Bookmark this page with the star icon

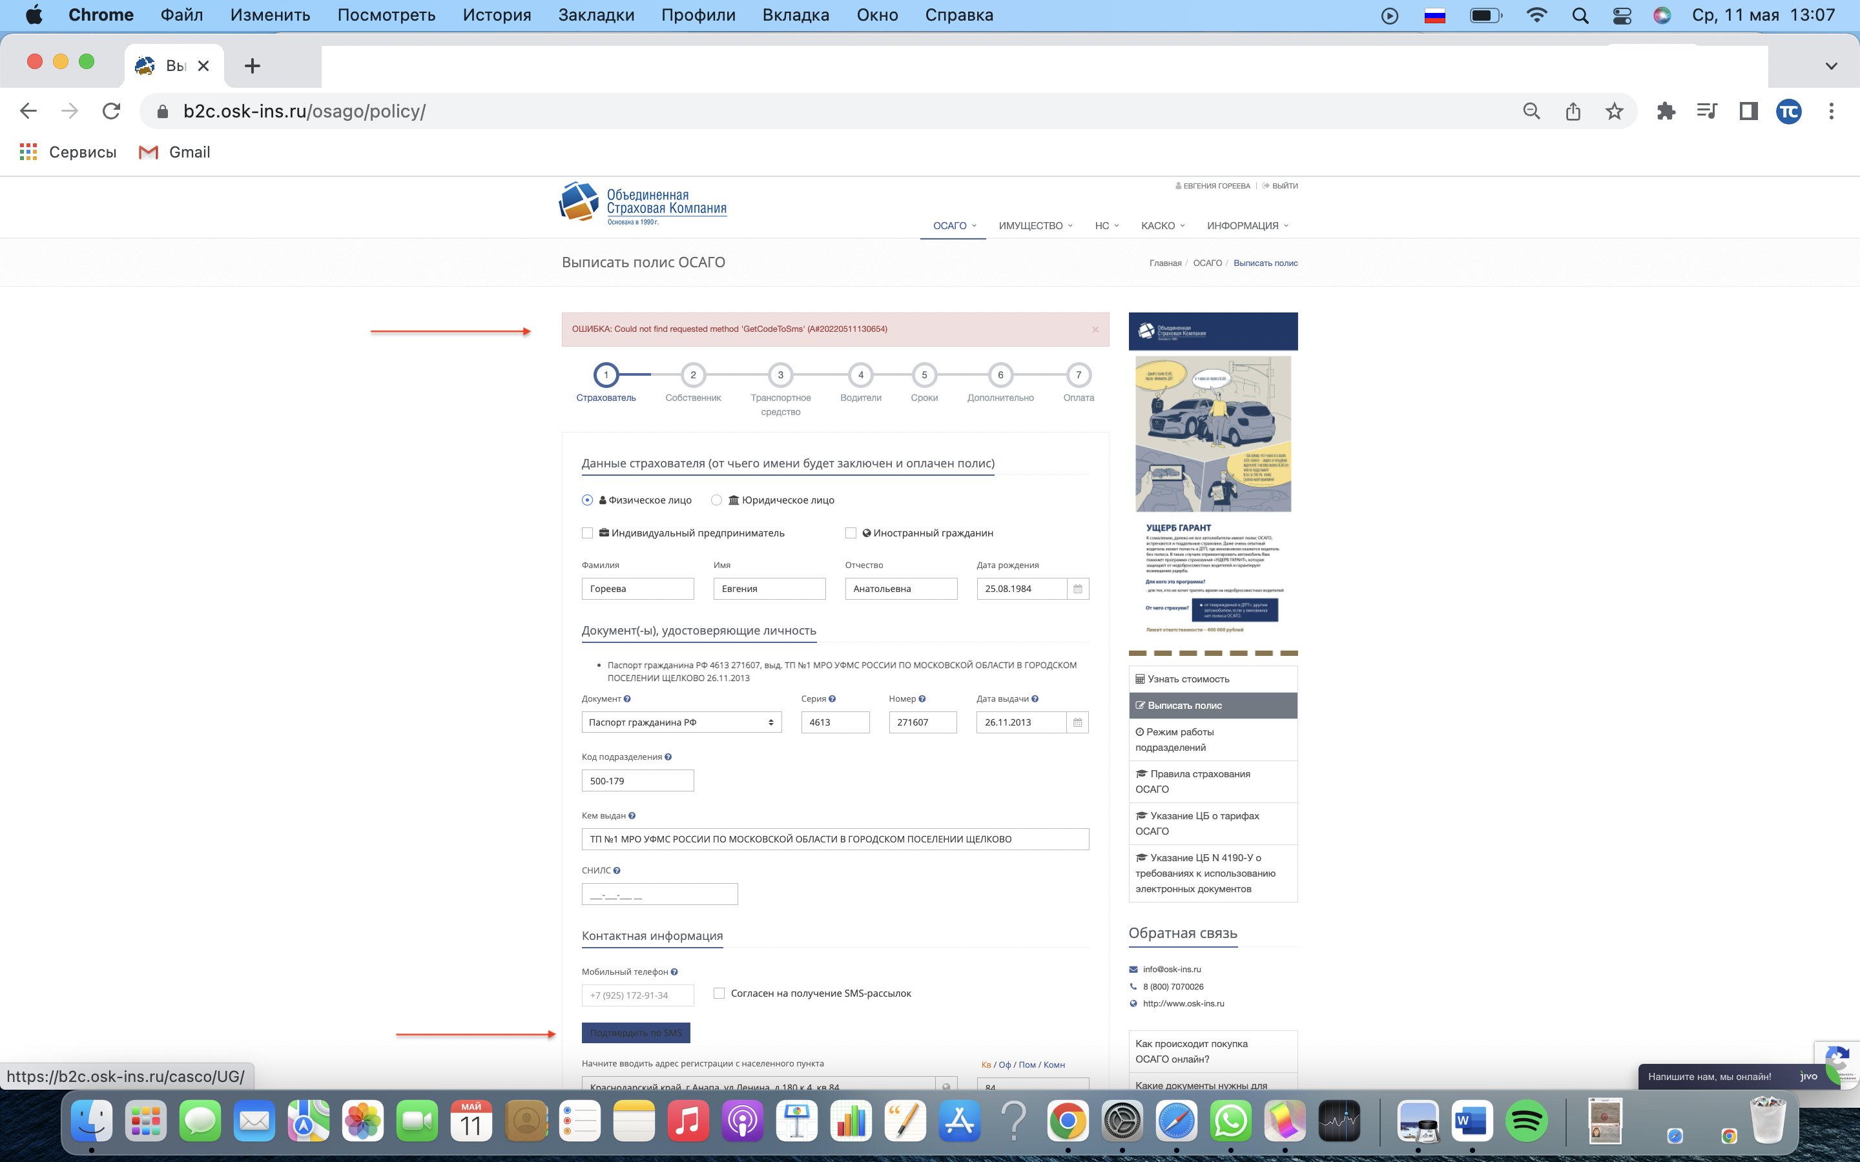click(1614, 112)
